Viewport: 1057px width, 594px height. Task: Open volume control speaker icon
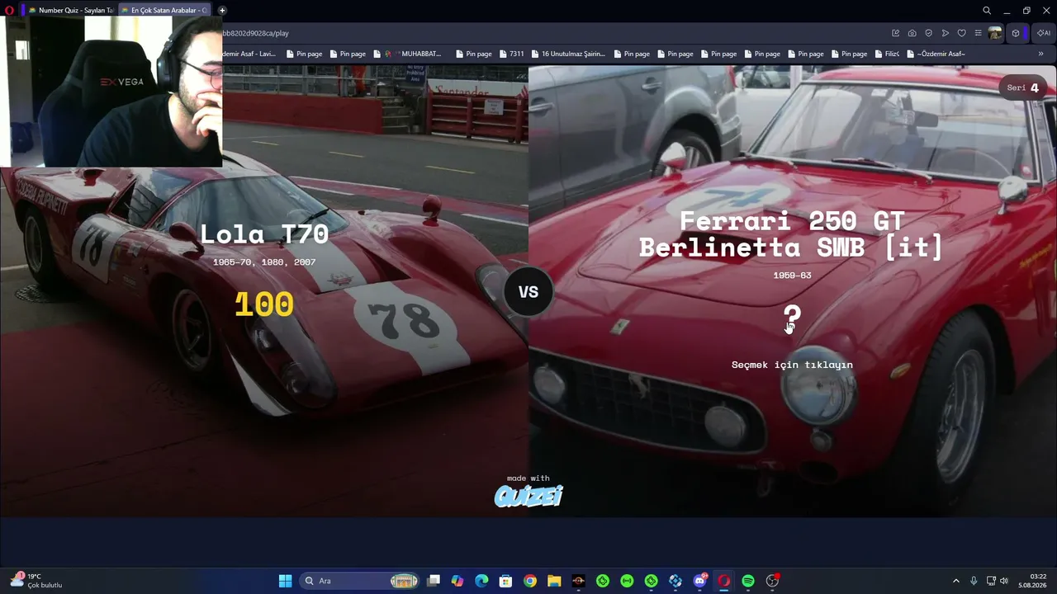pos(1004,581)
